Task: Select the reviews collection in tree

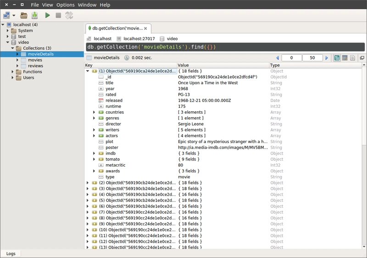Action: coord(35,66)
